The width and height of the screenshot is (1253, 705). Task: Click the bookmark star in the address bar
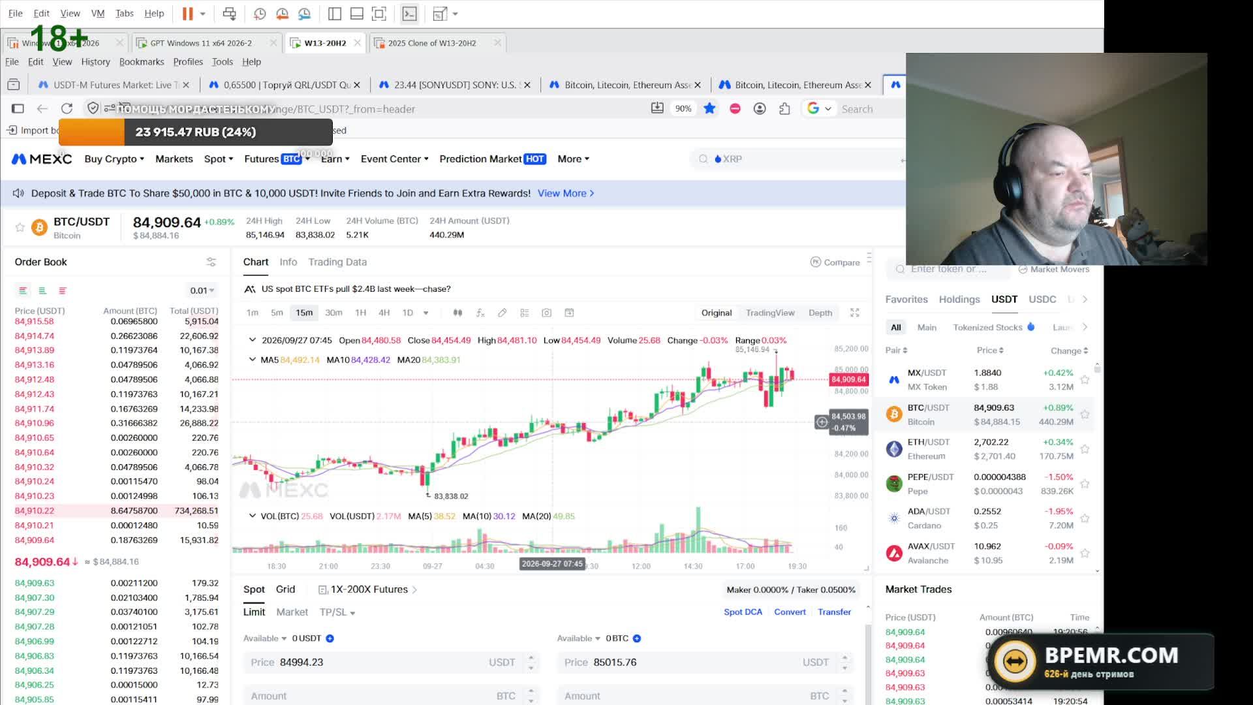coord(709,108)
